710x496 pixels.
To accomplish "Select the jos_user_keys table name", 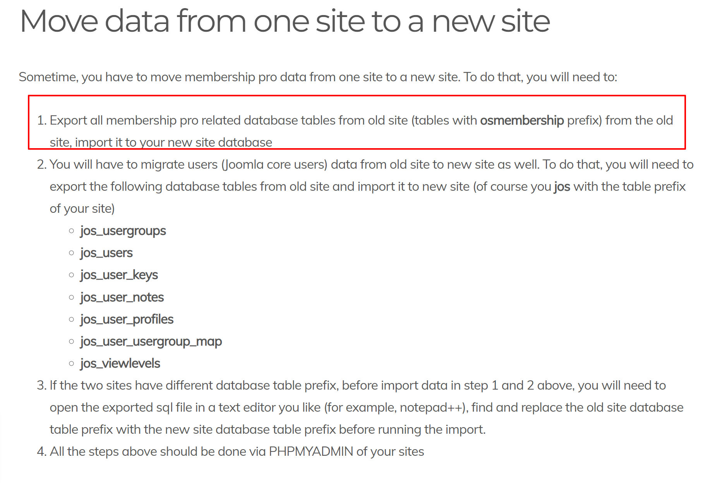I will click(x=119, y=275).
